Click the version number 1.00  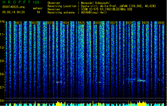(x=36, y=2)
